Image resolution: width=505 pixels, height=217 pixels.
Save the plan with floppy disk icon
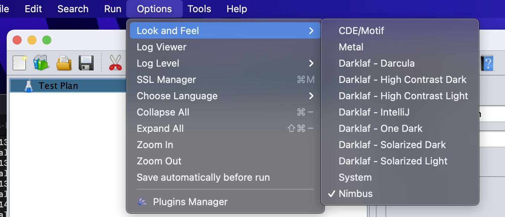[x=86, y=63]
